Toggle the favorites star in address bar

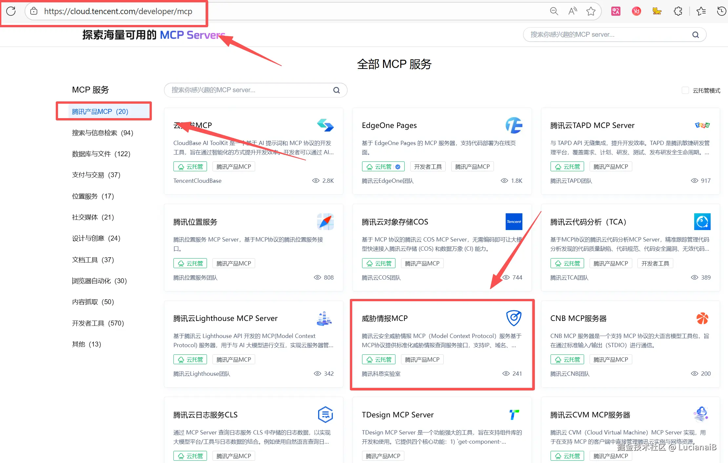591,11
